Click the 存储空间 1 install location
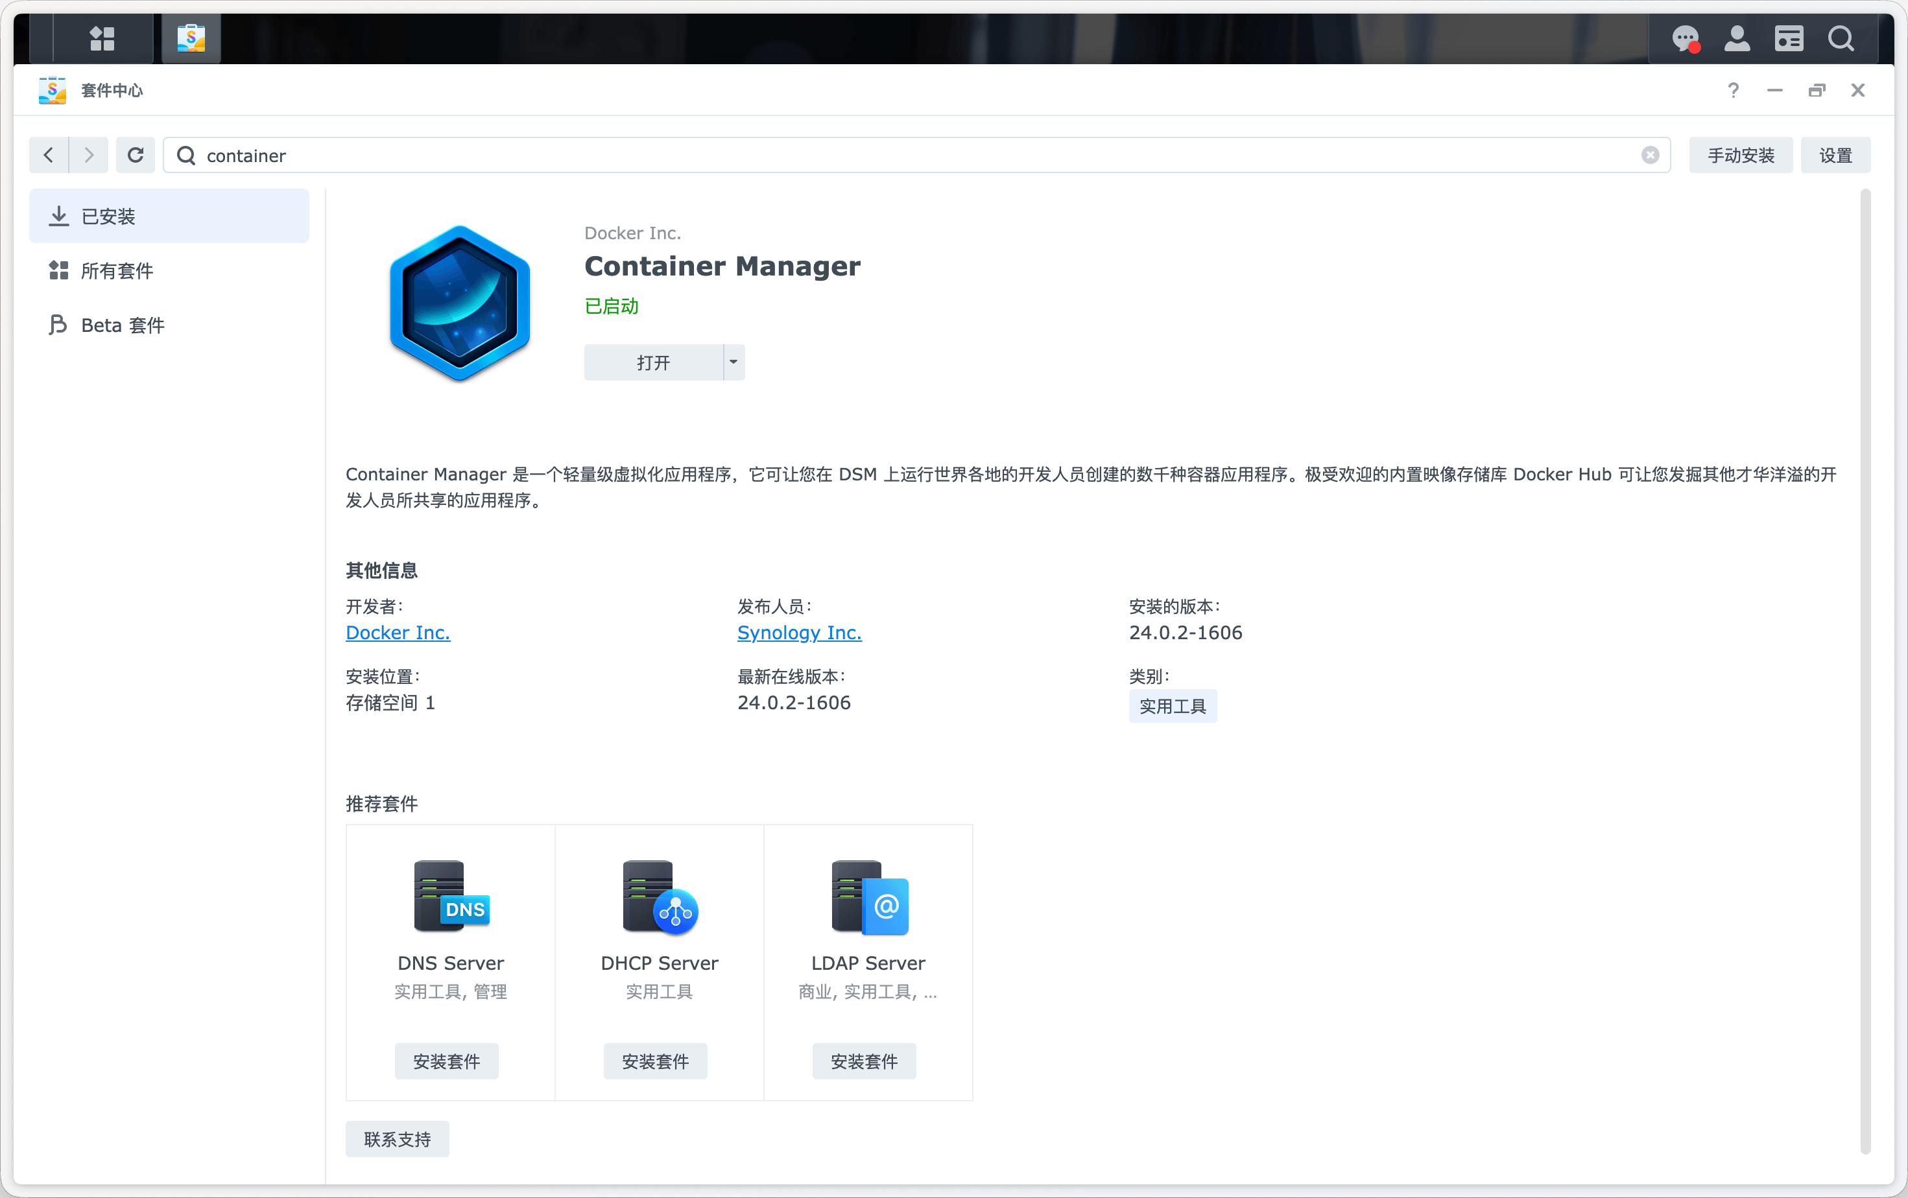The height and width of the screenshot is (1198, 1908). [x=390, y=702]
